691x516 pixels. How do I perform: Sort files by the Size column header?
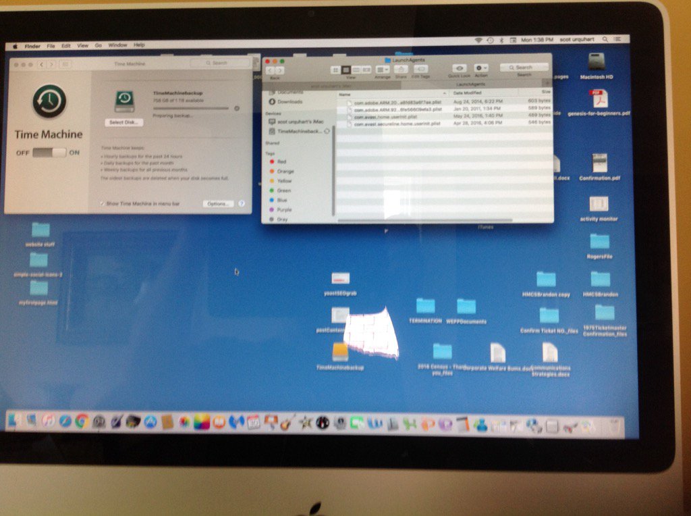536,92
